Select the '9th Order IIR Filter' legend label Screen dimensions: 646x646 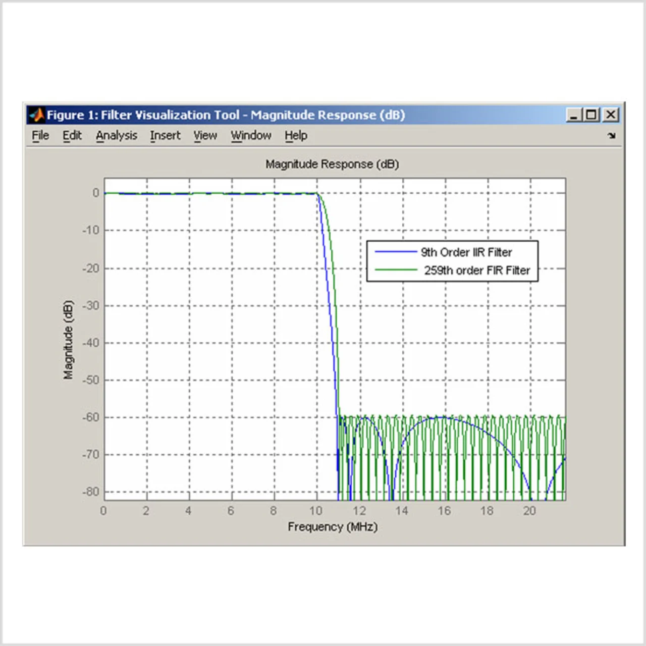(466, 252)
